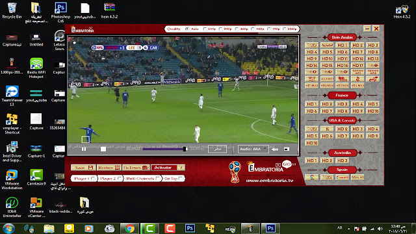The height and width of the screenshot is (234, 416).
Task: Select Spain GOAL HD channel
Action: [357, 177]
